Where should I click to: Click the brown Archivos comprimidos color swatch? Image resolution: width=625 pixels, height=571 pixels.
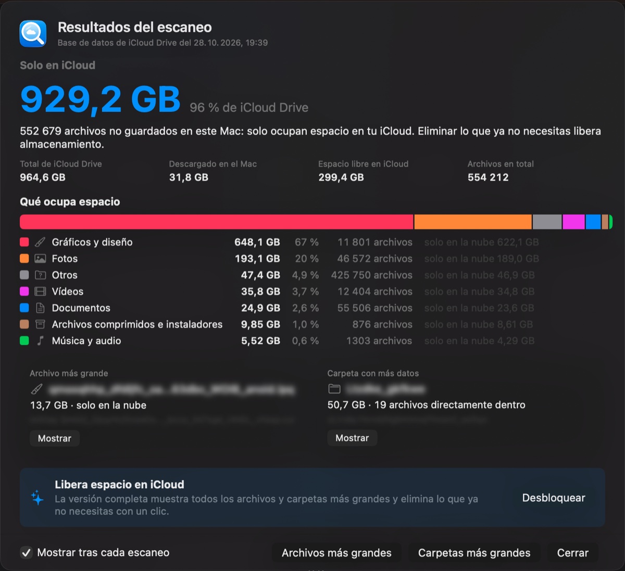[24, 324]
